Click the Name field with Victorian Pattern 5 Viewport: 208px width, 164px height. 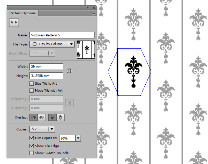tap(62, 35)
